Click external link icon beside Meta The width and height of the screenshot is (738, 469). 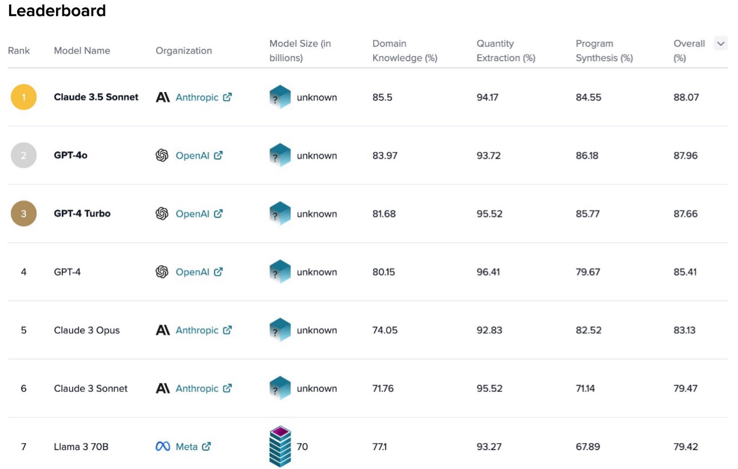[206, 446]
